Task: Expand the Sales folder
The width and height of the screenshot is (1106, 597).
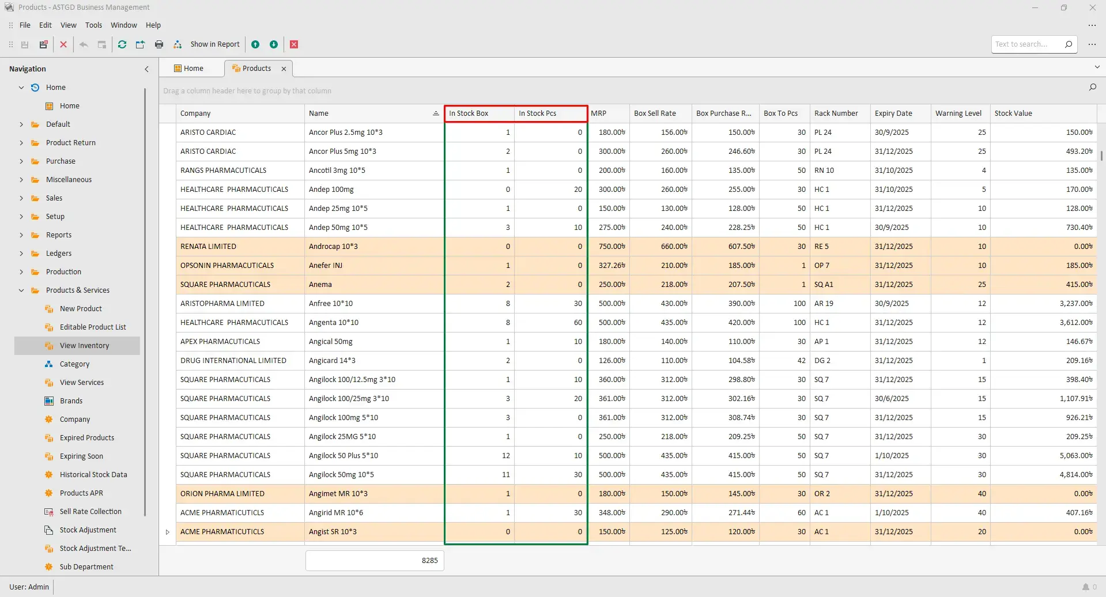Action: [x=21, y=198]
